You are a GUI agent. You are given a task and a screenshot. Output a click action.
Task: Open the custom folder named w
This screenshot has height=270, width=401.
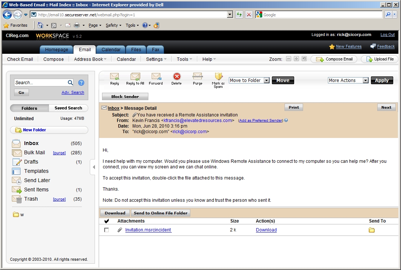click(19, 214)
